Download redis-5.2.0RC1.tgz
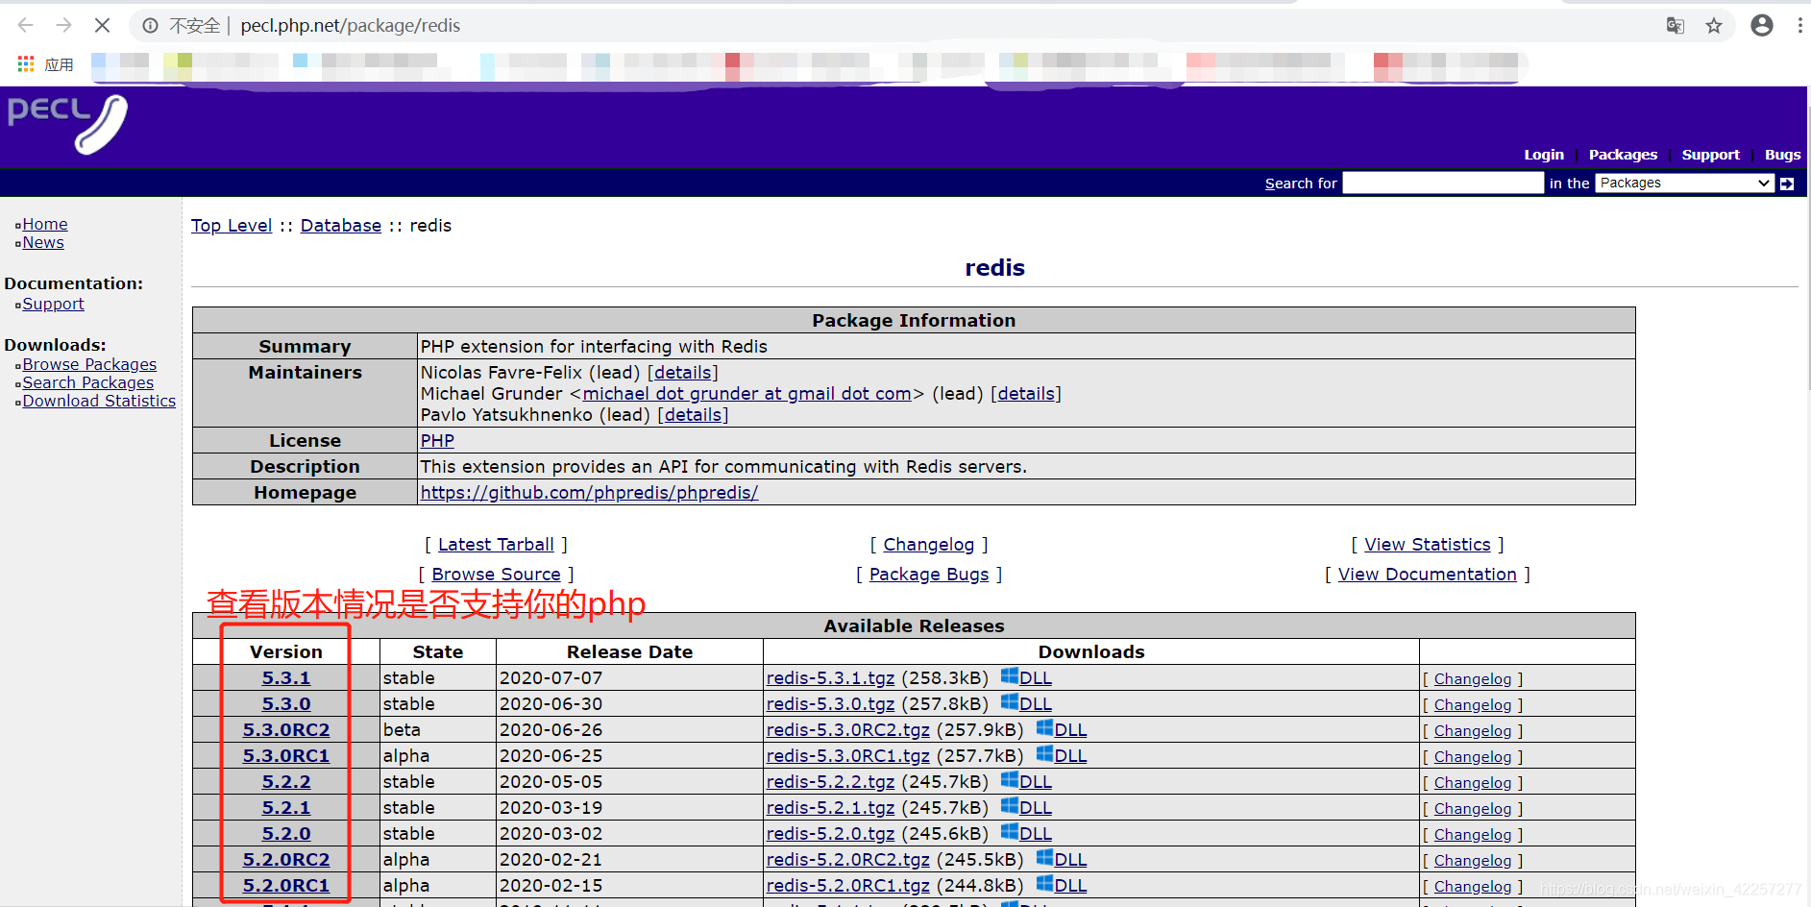The image size is (1811, 907). (847, 885)
